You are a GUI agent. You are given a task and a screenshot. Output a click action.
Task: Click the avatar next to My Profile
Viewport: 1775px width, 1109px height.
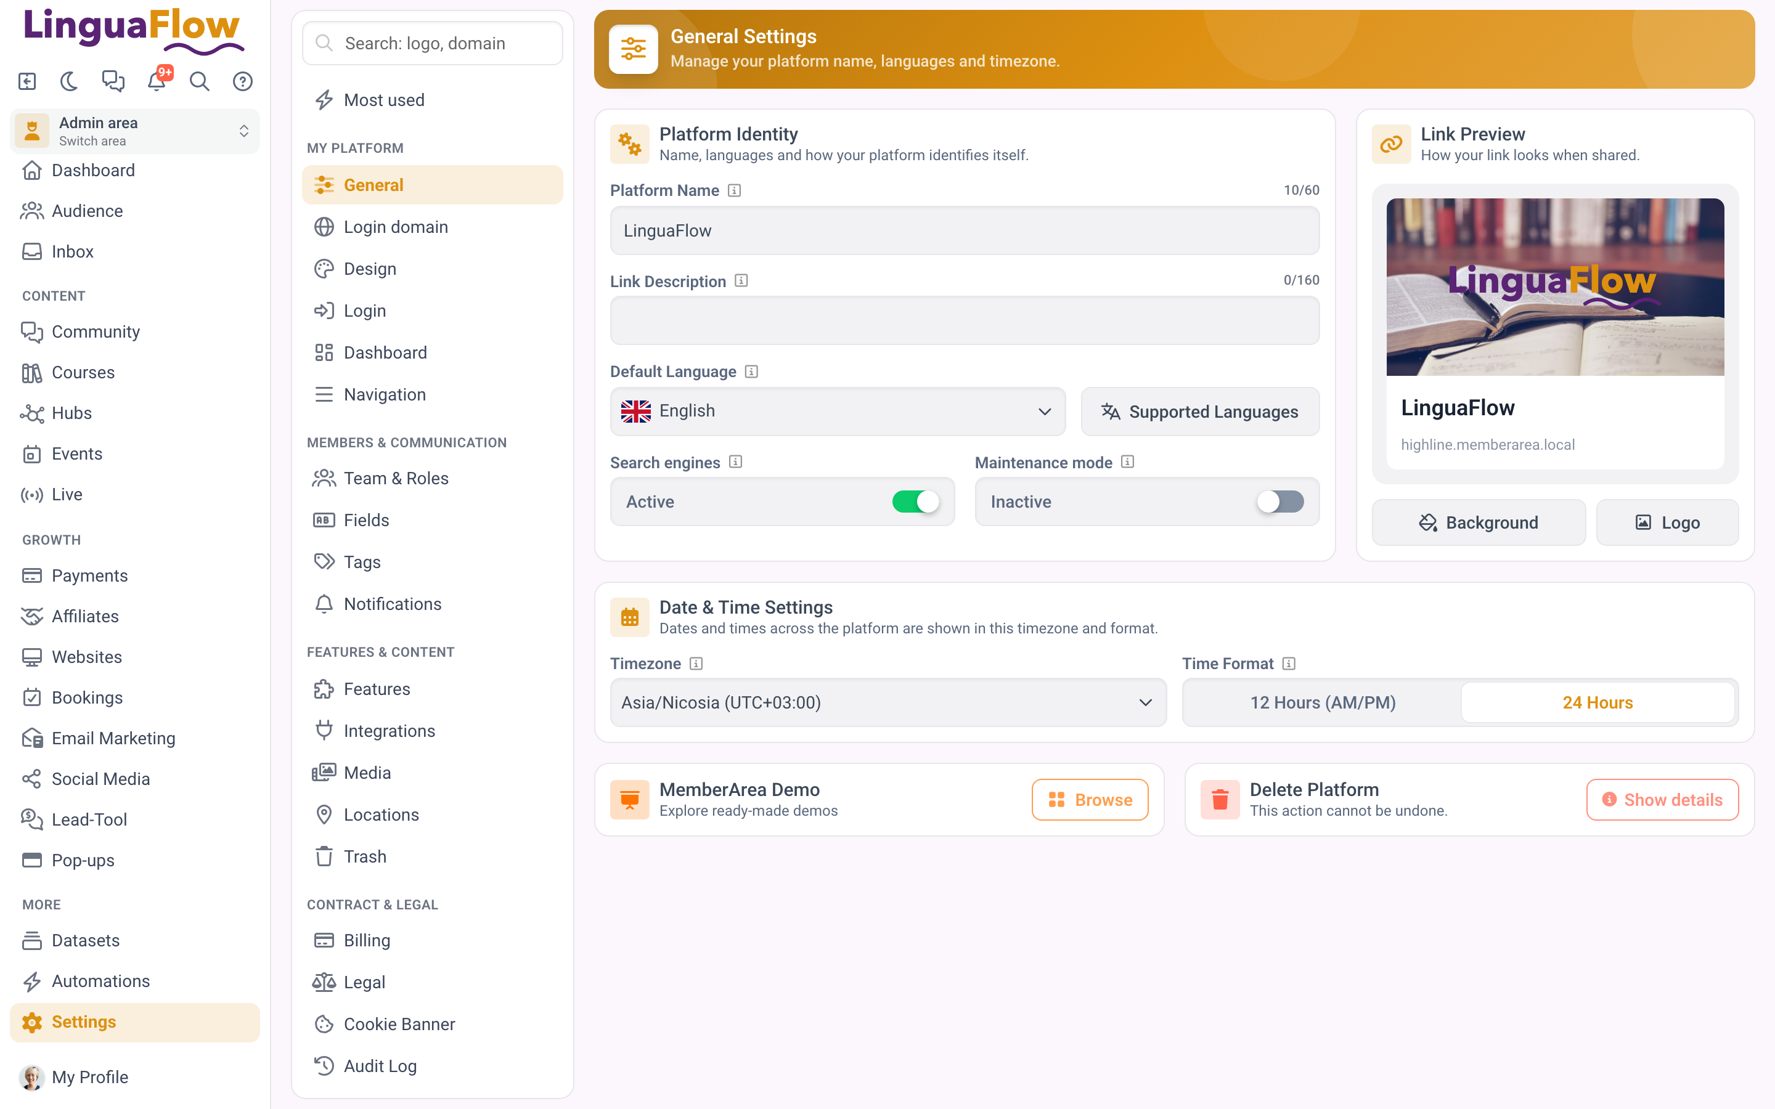pyautogui.click(x=31, y=1078)
